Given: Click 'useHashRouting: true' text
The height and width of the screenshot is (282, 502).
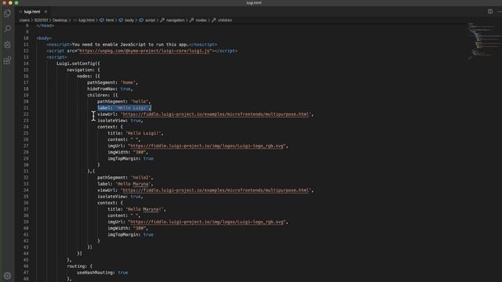Looking at the screenshot, I should click(x=103, y=273).
